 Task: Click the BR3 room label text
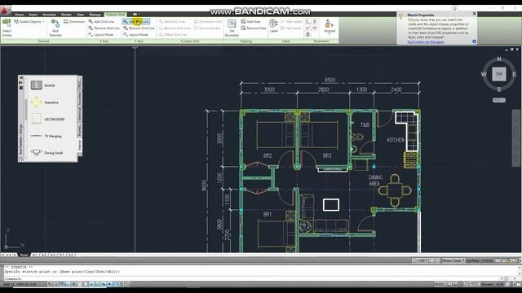pos(327,155)
